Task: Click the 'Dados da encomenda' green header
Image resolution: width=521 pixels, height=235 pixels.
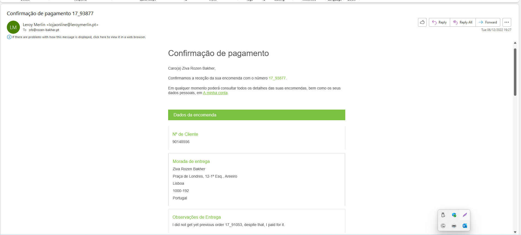Action: click(257, 115)
